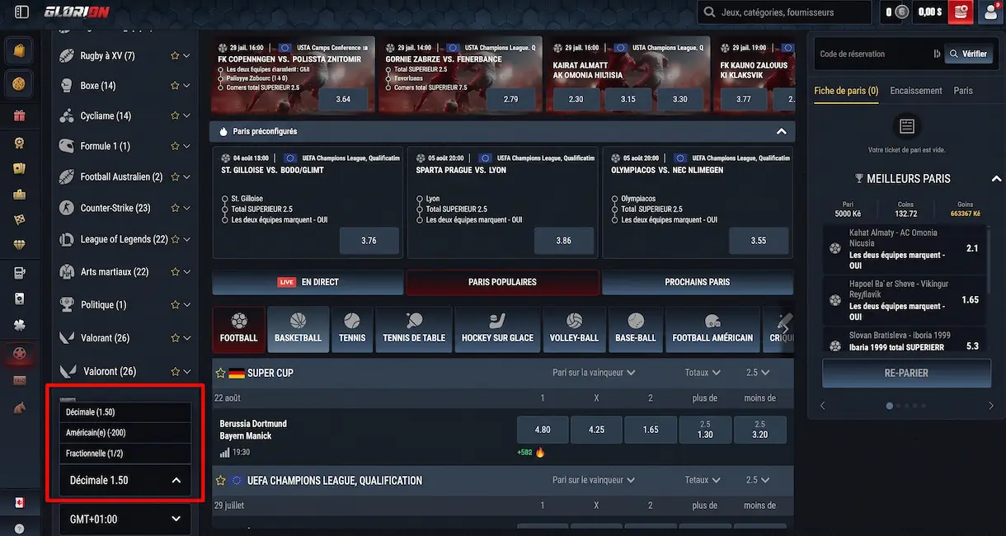Click the icon beside the reservation code field
The width and height of the screenshot is (1006, 536).
(x=937, y=54)
